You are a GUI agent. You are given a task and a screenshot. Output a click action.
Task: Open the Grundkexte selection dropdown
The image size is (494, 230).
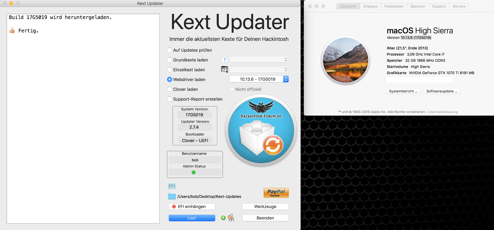259,60
